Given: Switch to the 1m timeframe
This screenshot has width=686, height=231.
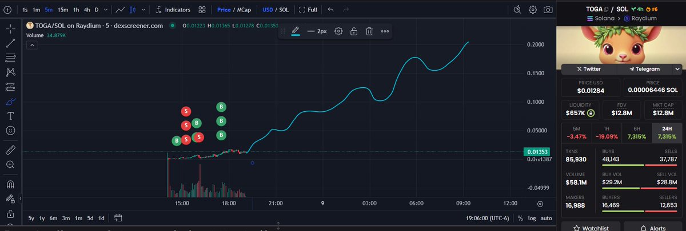Looking at the screenshot, I should (x=36, y=10).
